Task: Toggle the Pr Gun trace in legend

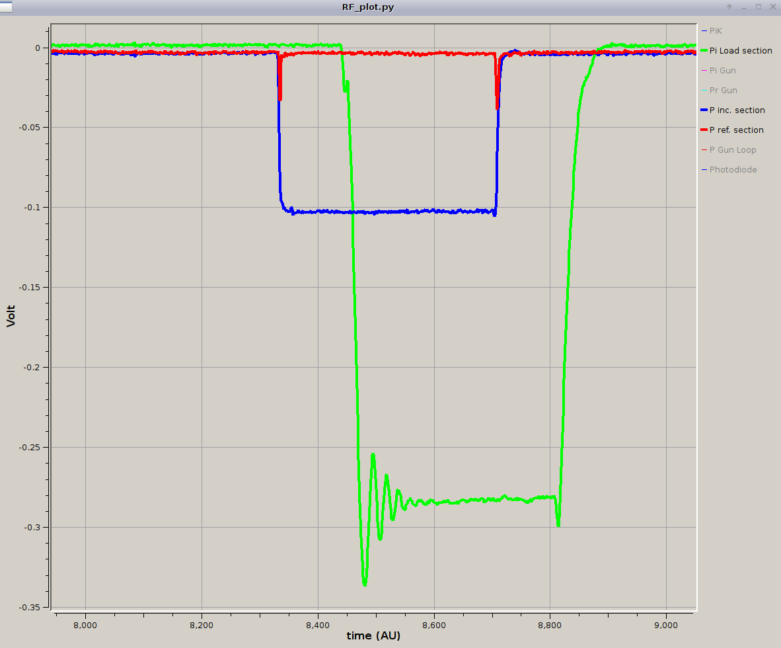Action: click(723, 91)
